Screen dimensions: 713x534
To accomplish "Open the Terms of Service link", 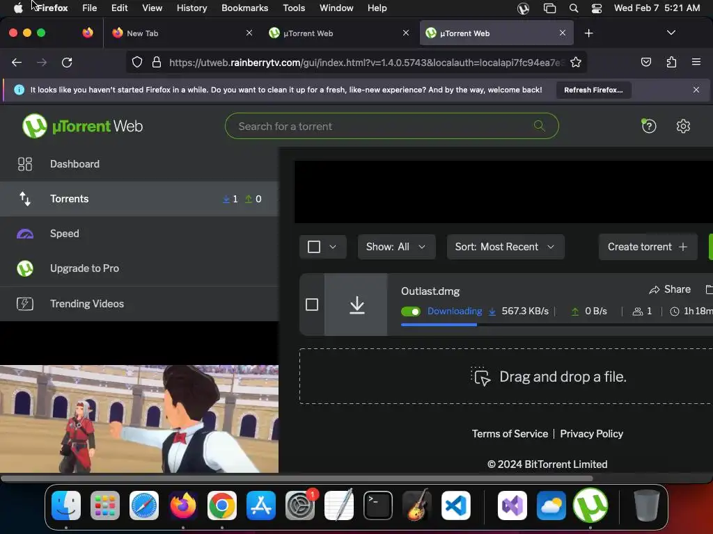I will point(510,434).
